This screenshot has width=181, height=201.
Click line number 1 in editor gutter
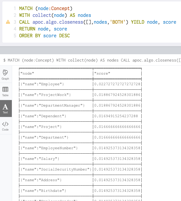coord(15,9)
